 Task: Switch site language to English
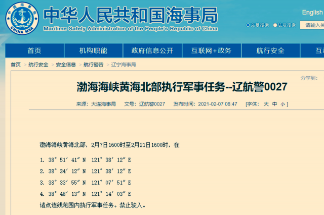(313, 12)
